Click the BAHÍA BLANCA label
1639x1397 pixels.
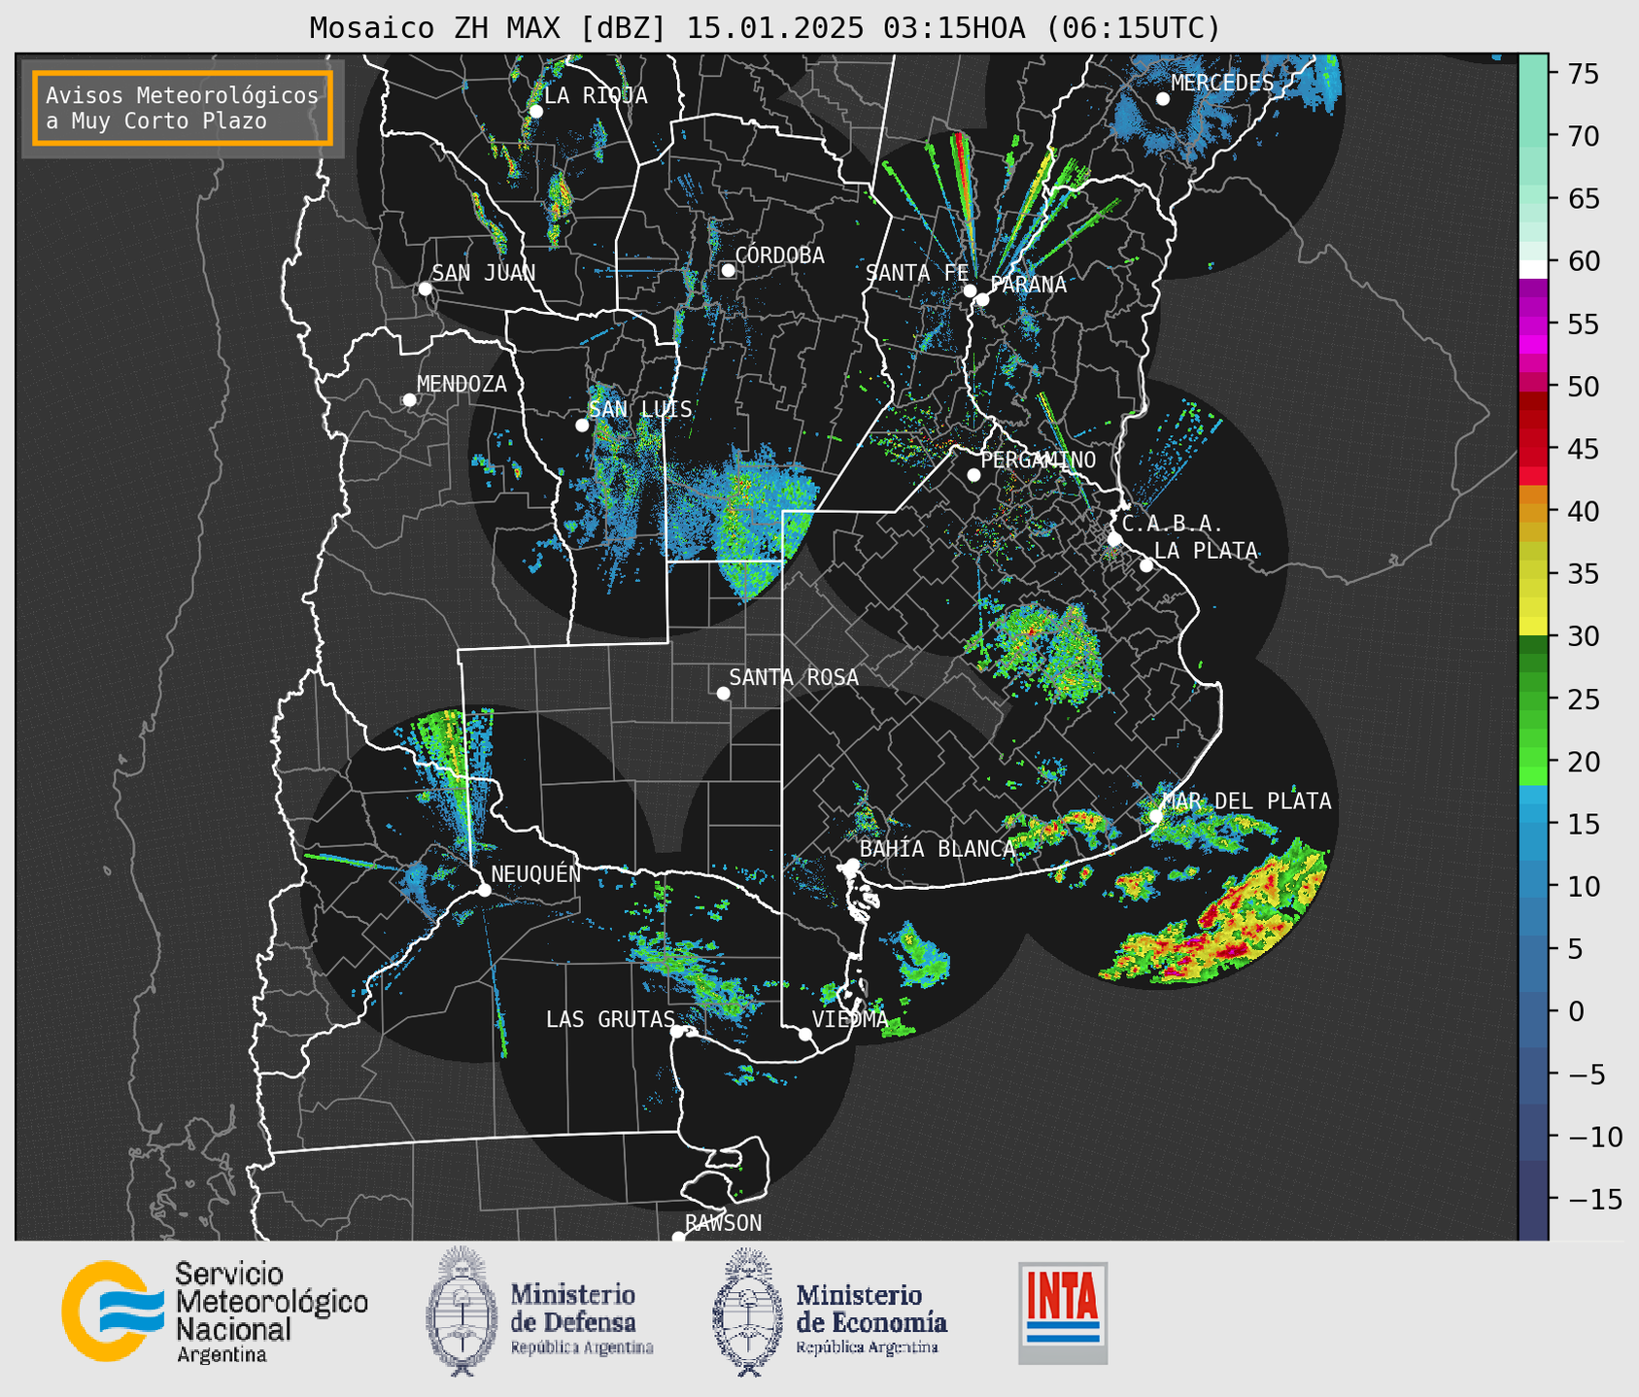point(937,848)
